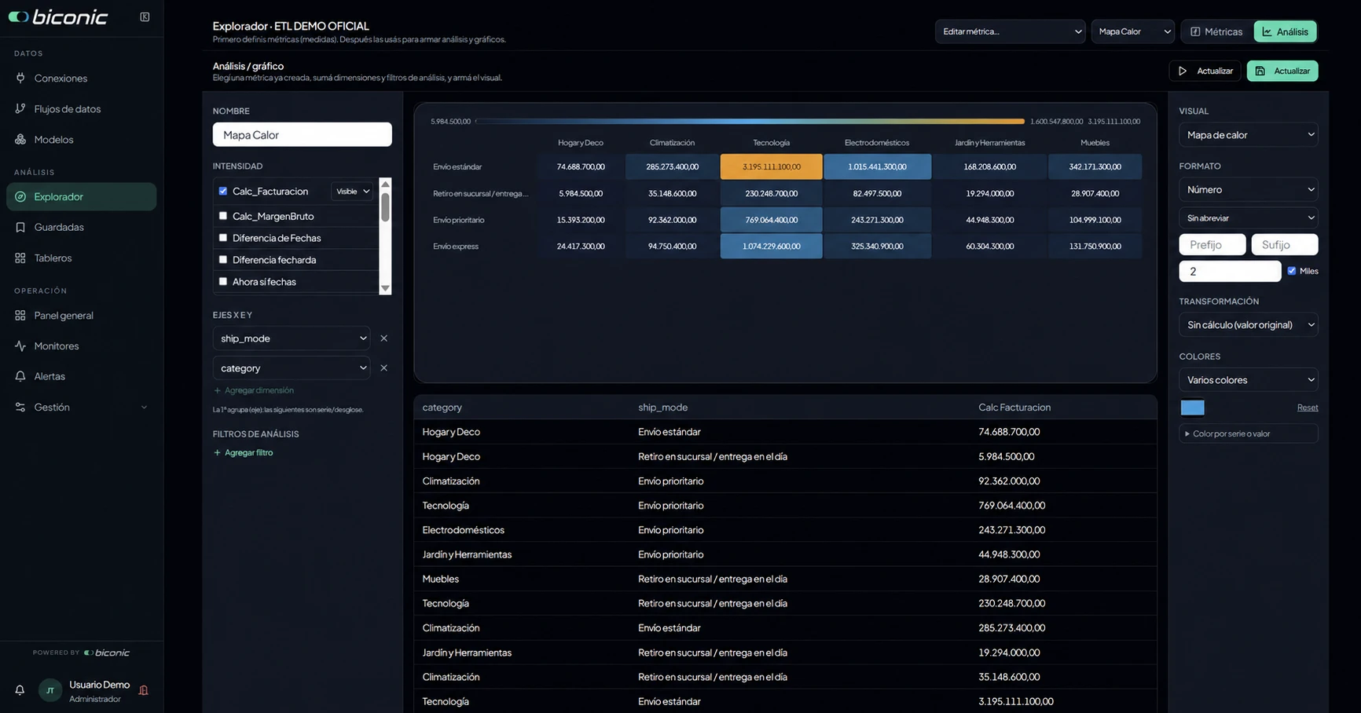Open notifications bell beside user avatar

tap(20, 690)
